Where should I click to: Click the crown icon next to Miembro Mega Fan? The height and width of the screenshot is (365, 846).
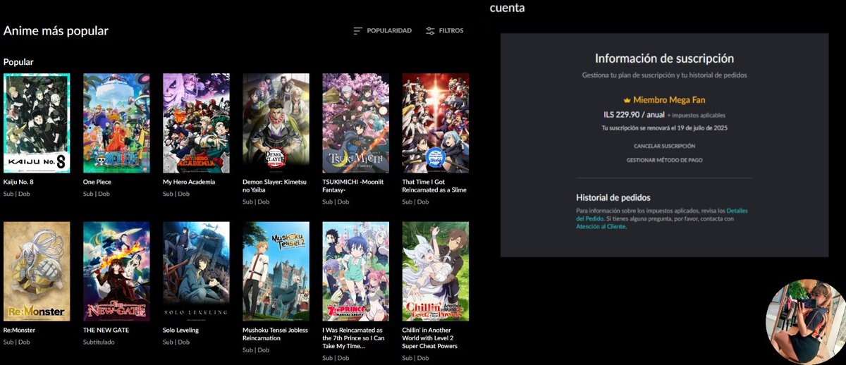[627, 100]
